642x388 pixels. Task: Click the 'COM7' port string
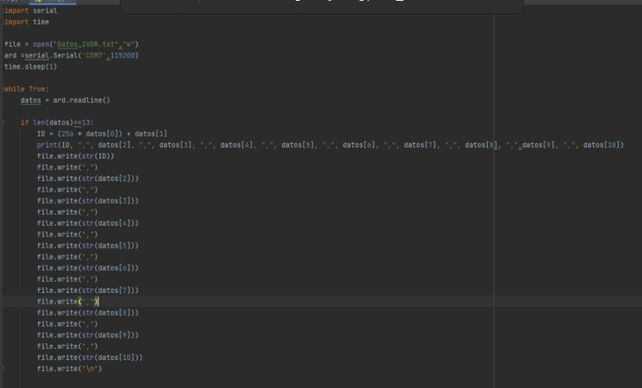coord(94,55)
